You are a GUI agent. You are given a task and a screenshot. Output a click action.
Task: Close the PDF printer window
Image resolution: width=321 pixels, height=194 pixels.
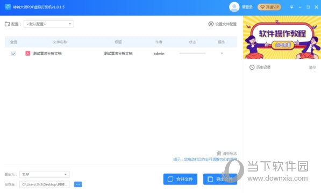coord(316,7)
